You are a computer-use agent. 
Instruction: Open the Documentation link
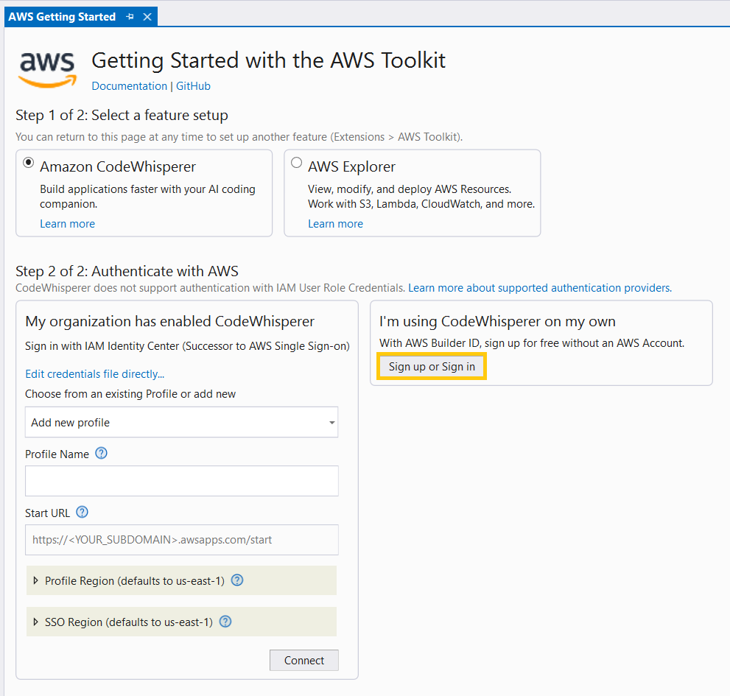(x=129, y=85)
